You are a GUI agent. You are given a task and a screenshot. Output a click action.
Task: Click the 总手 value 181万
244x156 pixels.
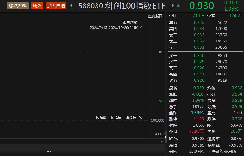click(x=198, y=106)
